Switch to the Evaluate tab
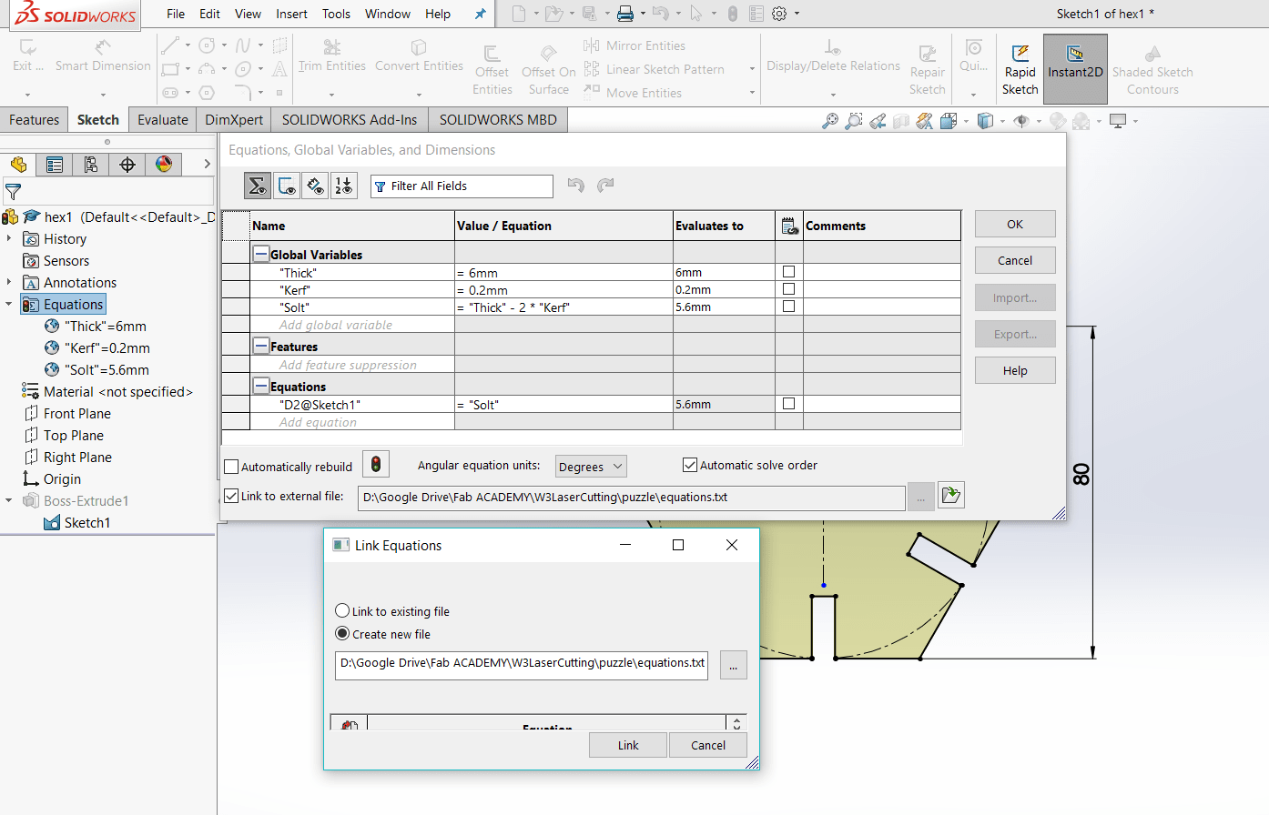This screenshot has width=1269, height=815. (163, 120)
